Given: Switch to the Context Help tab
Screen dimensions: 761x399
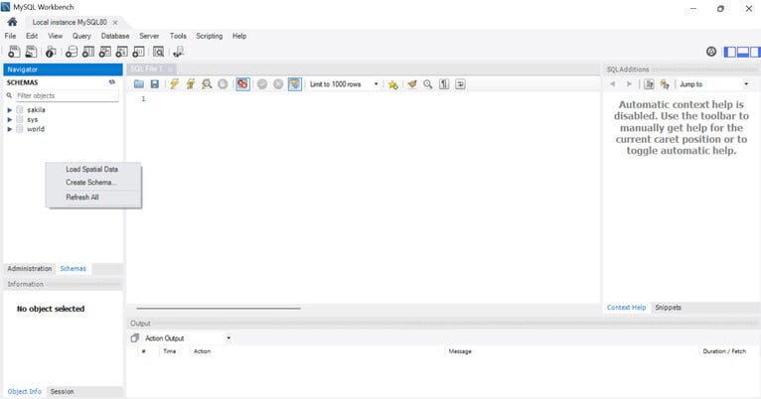Looking at the screenshot, I should coord(627,308).
